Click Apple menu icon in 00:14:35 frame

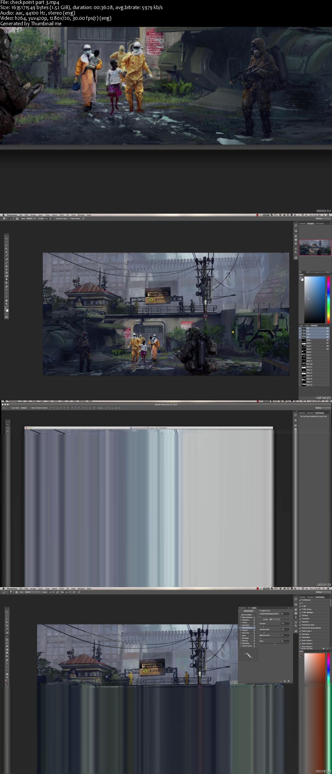click(4, 215)
